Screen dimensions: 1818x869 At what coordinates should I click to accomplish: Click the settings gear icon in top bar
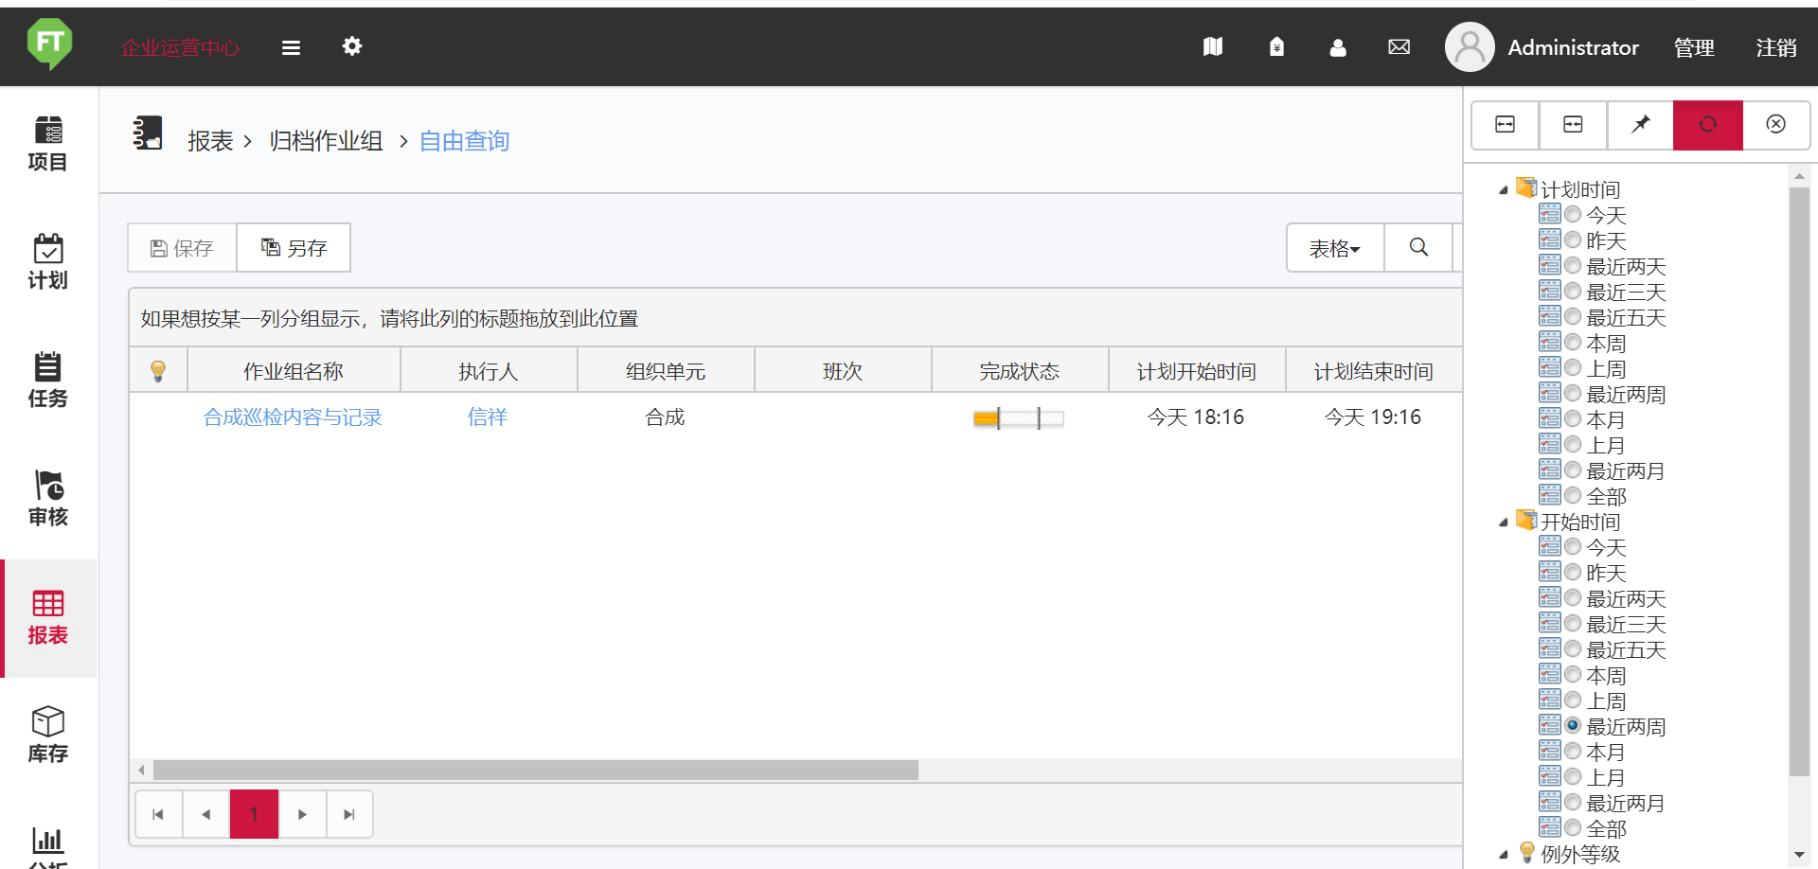click(352, 46)
